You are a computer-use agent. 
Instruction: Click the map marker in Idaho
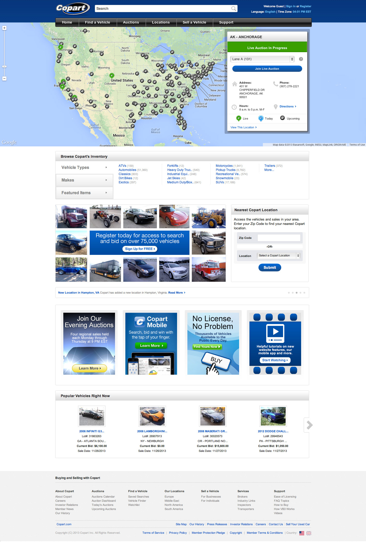(x=78, y=63)
